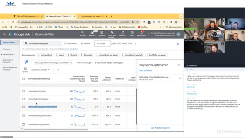Open a new browser tab with plus
Image resolution: width=245 pixels, height=138 pixels.
[x=111, y=16]
